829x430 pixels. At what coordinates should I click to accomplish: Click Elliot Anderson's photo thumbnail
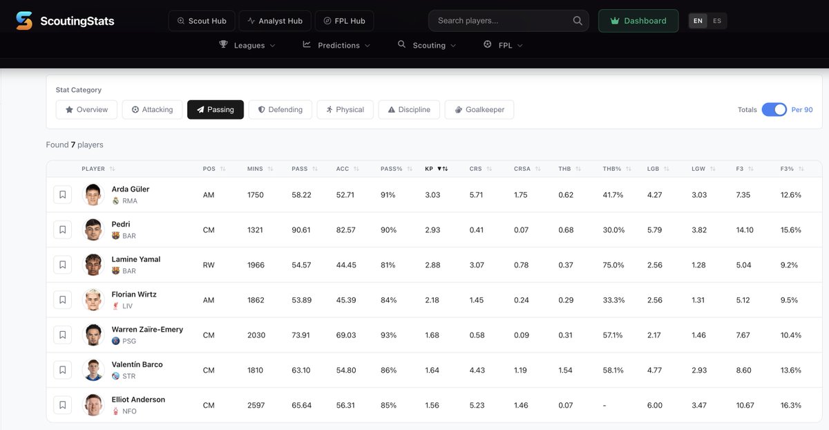click(93, 405)
